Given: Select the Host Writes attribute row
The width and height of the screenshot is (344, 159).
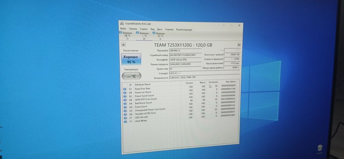Looking at the screenshot, I should 180,119.
